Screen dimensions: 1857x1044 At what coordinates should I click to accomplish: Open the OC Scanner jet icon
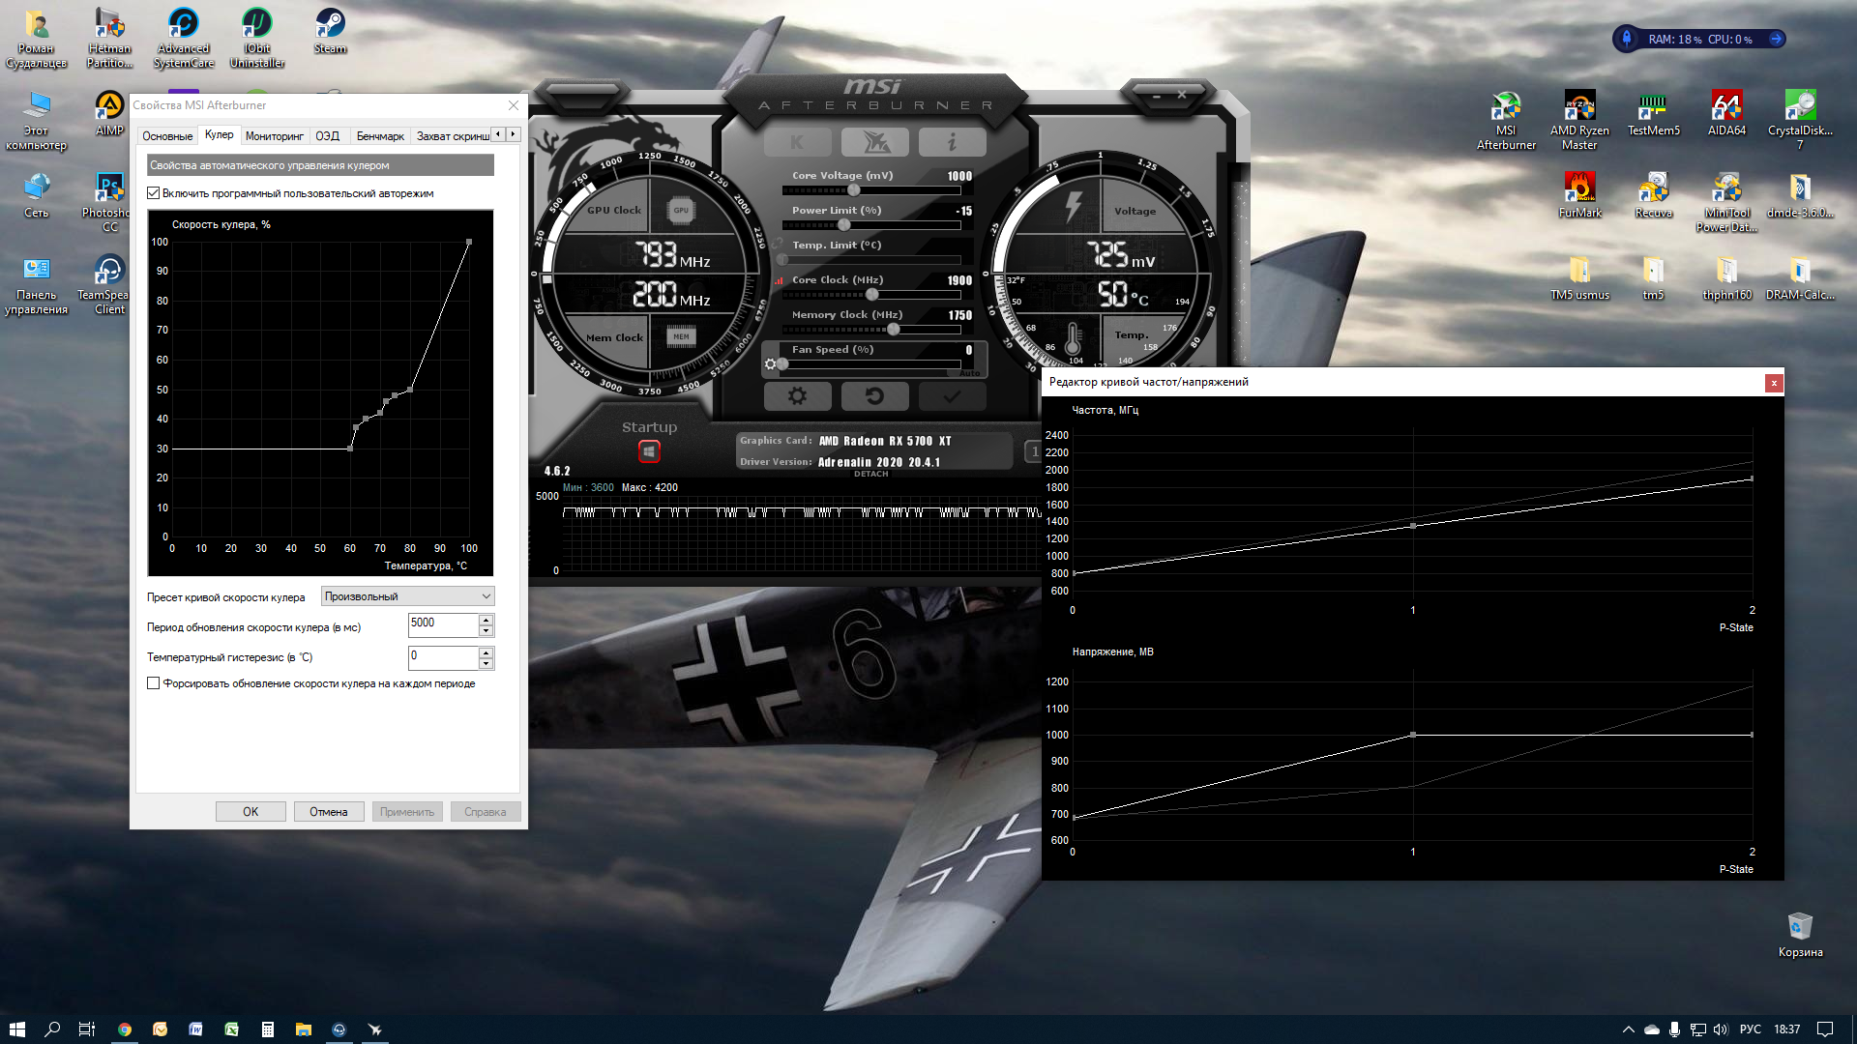point(874,142)
